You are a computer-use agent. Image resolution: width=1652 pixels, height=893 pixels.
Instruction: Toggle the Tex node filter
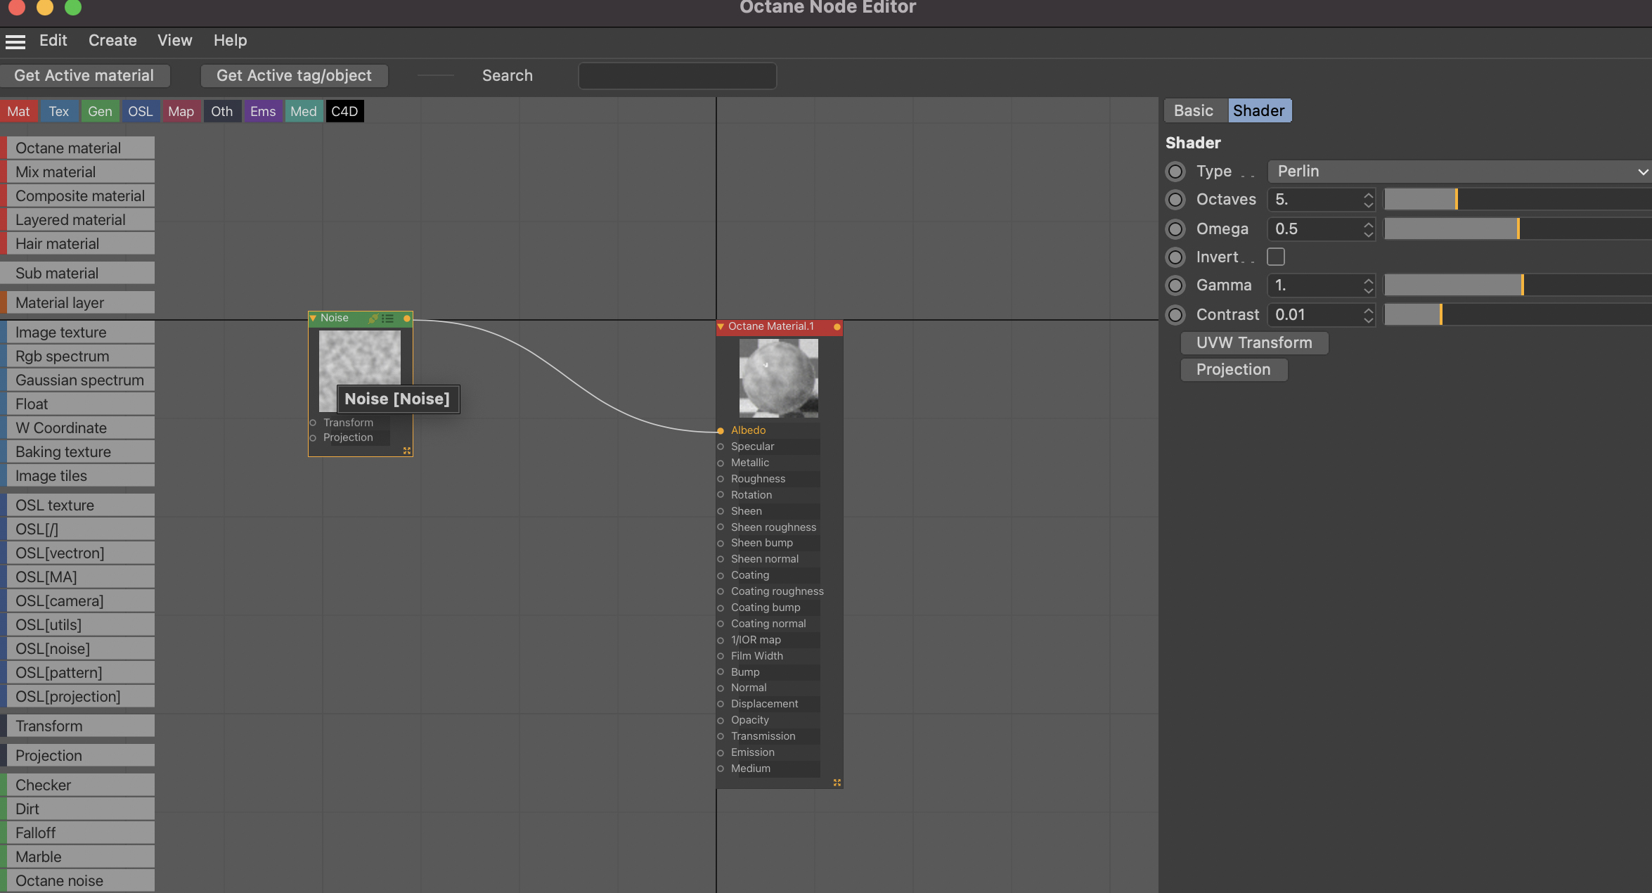point(59,111)
